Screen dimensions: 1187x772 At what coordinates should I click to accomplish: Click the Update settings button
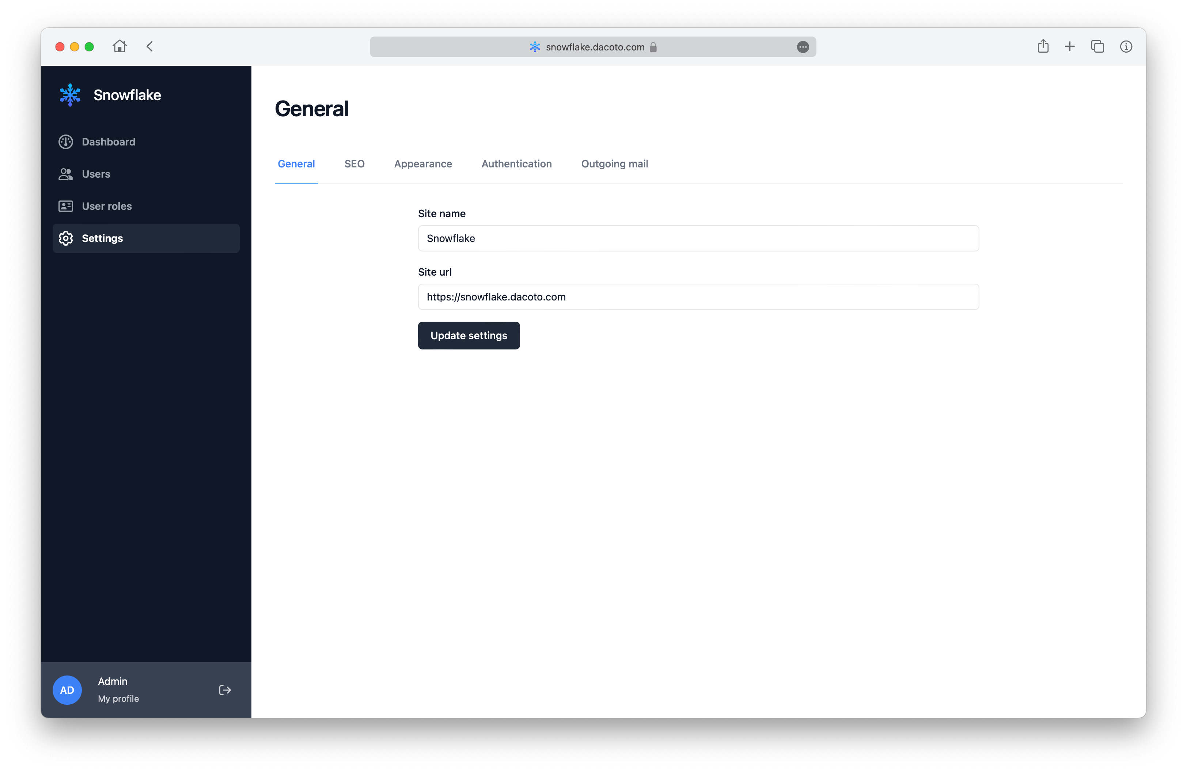coord(469,336)
